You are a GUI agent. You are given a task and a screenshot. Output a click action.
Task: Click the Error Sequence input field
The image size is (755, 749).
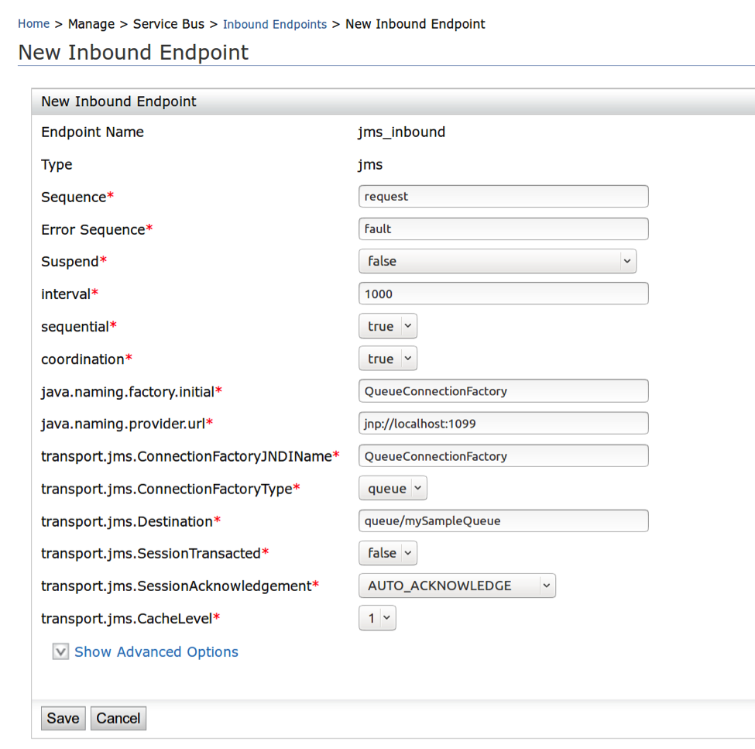(x=503, y=229)
